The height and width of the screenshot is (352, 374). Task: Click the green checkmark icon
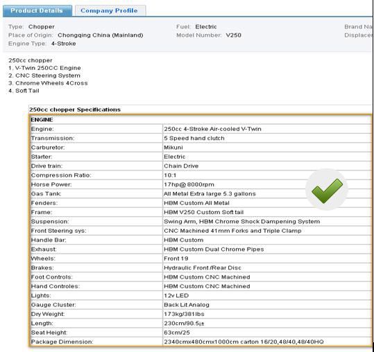click(327, 191)
